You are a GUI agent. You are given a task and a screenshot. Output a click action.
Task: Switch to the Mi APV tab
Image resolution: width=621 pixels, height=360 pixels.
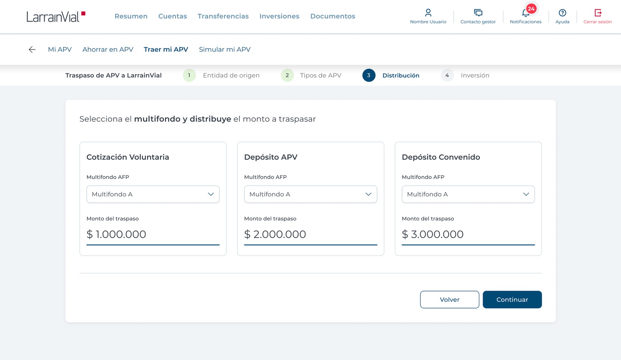click(x=60, y=49)
